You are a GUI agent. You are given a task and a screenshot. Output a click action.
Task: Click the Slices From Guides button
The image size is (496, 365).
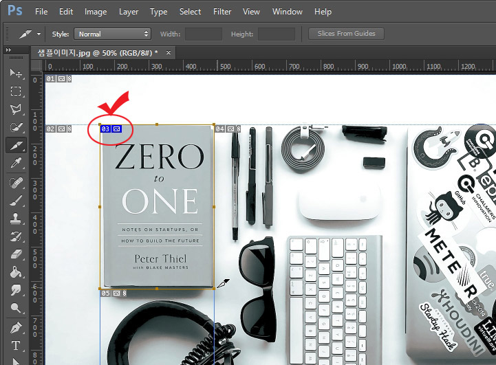(x=347, y=34)
